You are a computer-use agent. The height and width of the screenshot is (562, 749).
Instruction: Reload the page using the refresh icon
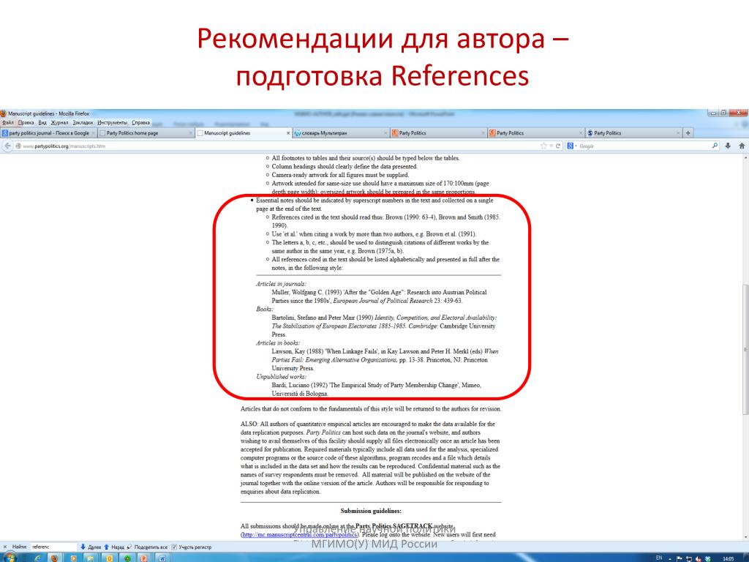pyautogui.click(x=559, y=146)
